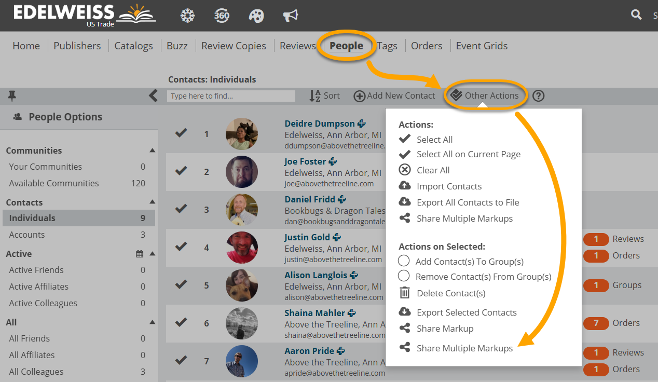Choose Select All on Current Page
Viewport: 658px width, 382px height.
pos(460,154)
